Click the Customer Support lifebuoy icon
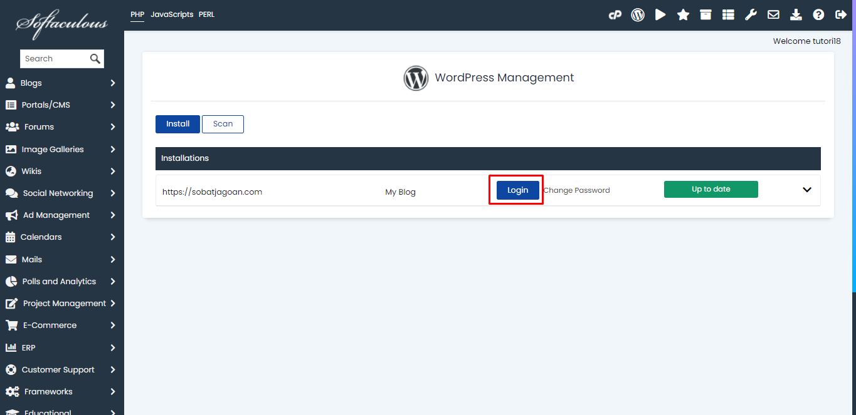This screenshot has width=856, height=415. [11, 369]
